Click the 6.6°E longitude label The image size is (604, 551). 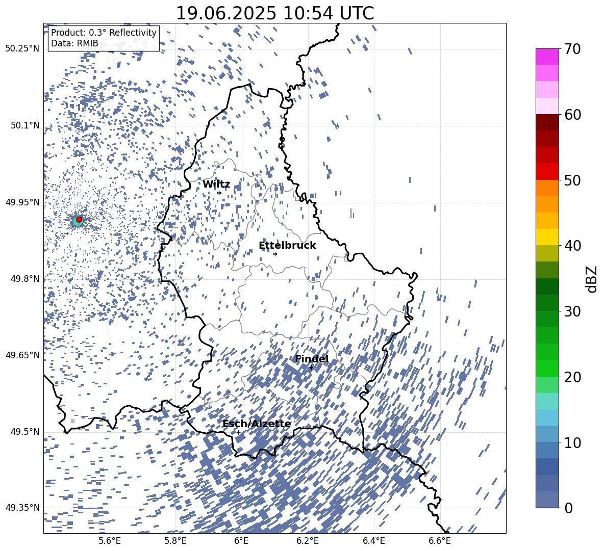point(440,541)
